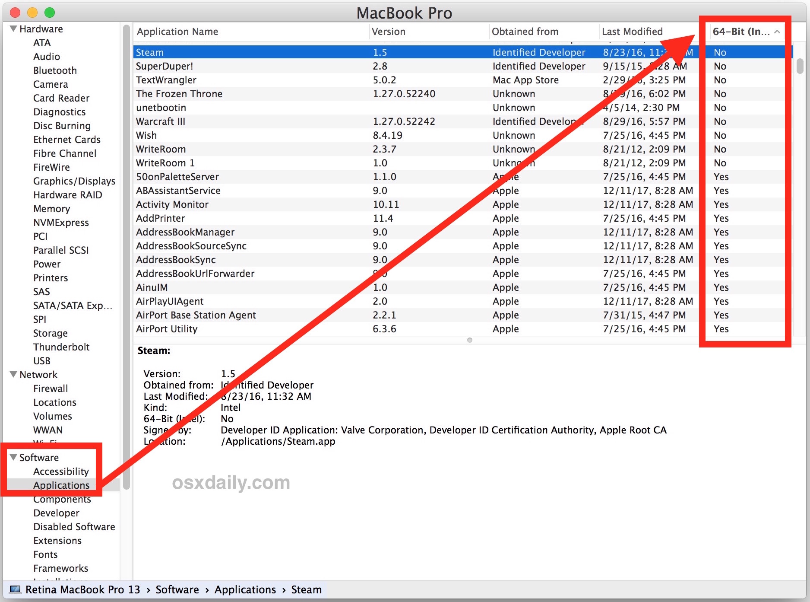Zoom the MacBook Pro window
This screenshot has height=602, width=810.
coord(50,13)
